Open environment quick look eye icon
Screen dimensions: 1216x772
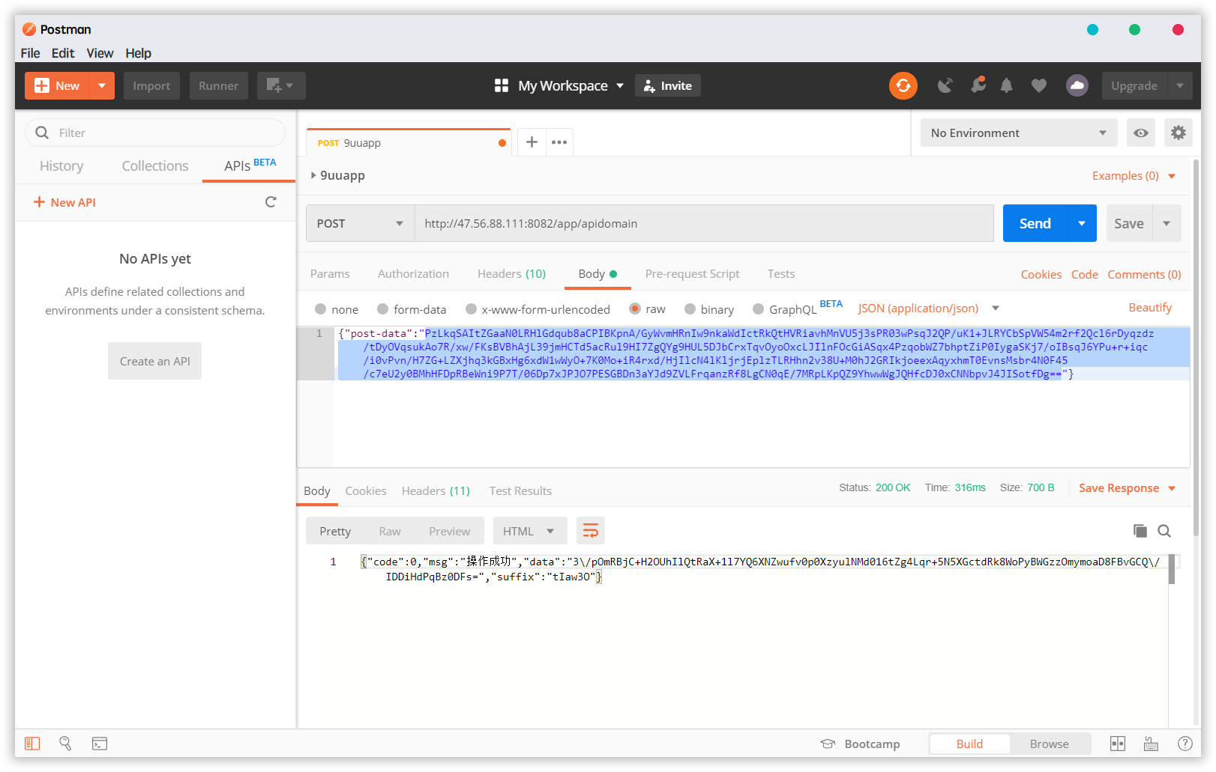pos(1140,133)
